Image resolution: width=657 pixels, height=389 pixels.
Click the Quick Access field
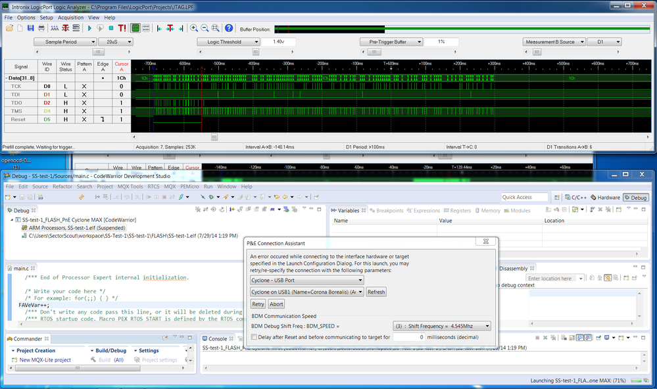pyautogui.click(x=525, y=197)
